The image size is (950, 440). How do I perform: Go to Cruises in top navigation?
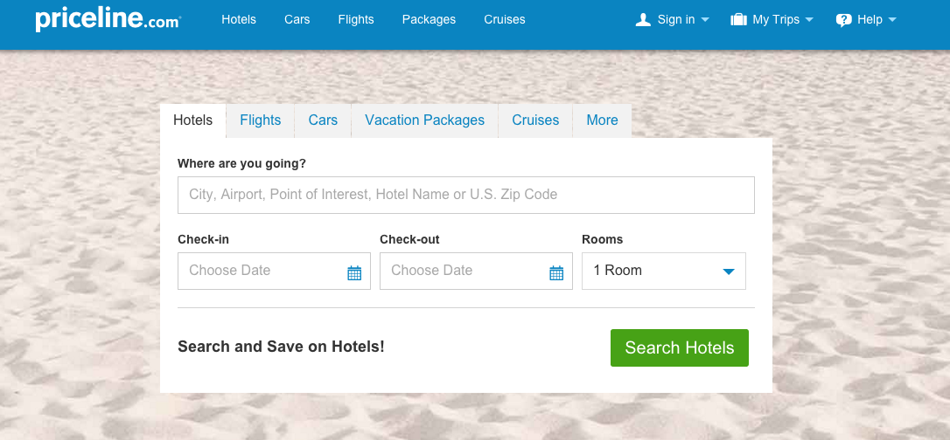(504, 19)
